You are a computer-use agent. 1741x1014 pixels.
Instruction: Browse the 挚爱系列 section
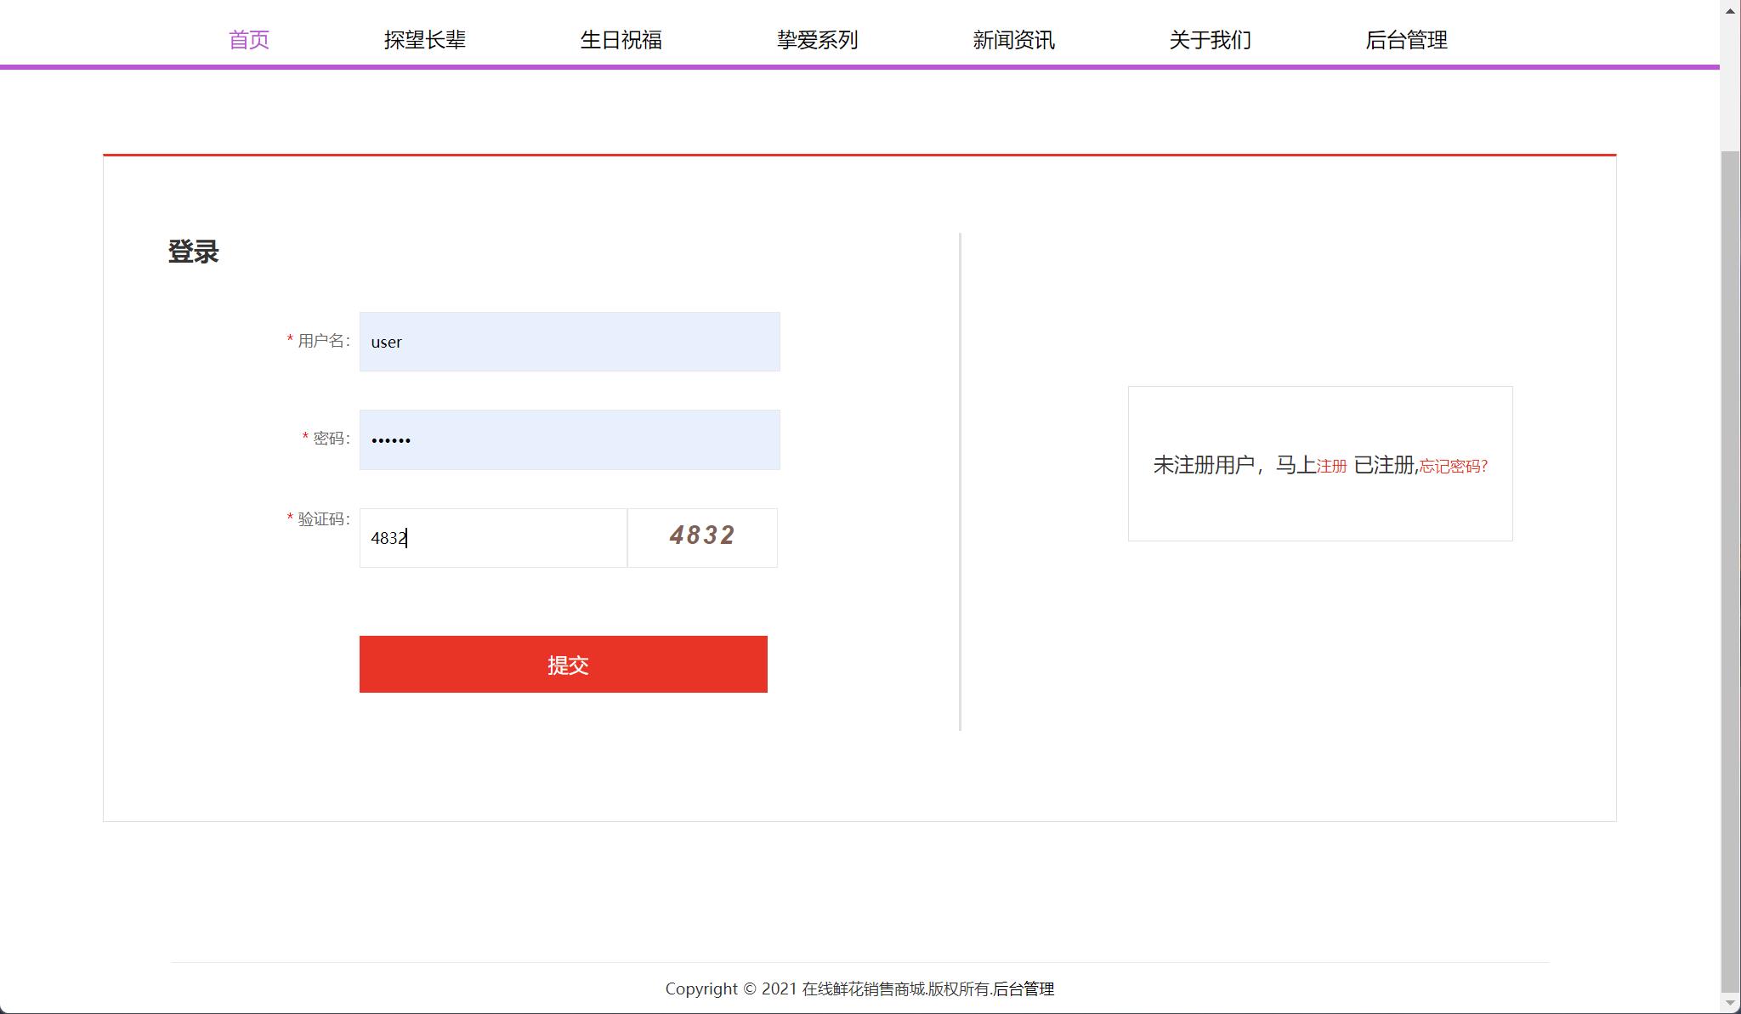tap(818, 39)
